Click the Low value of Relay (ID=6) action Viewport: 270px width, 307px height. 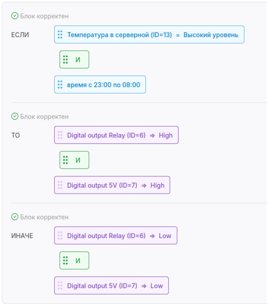click(x=165, y=236)
